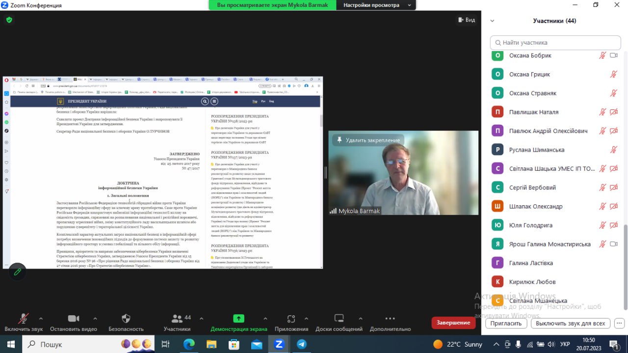Open the encryption shield info icon
Image resolution: width=628 pixels, height=353 pixels.
click(9, 20)
